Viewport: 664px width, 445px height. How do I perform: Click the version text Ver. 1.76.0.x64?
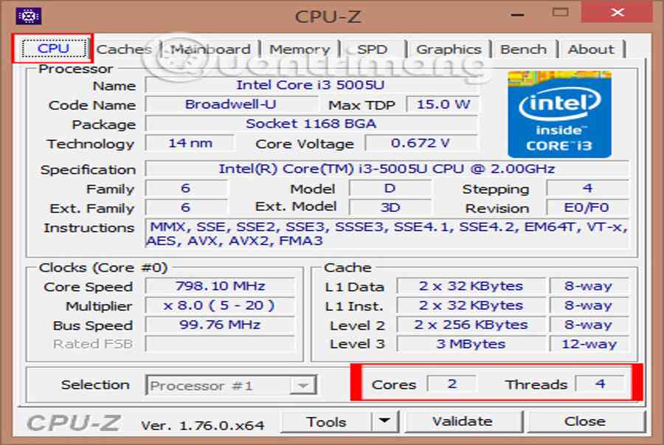click(x=203, y=425)
